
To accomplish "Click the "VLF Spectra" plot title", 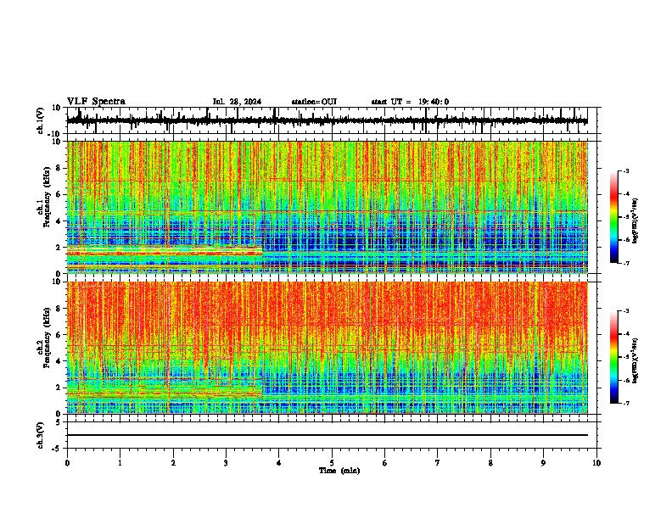I will tap(96, 102).
